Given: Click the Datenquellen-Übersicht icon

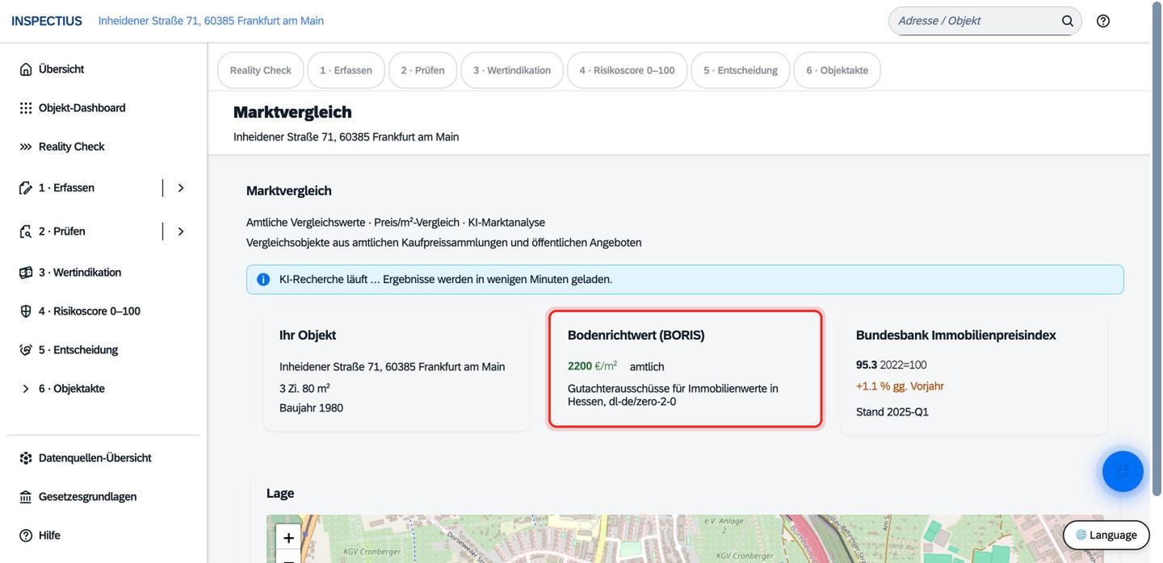Looking at the screenshot, I should point(26,458).
